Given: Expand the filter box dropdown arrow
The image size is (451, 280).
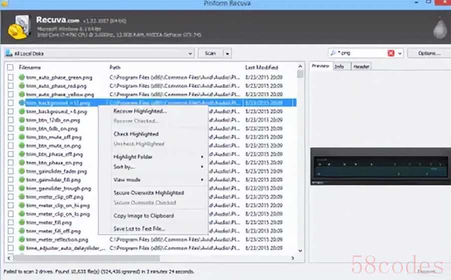Looking at the screenshot, I should (399, 53).
